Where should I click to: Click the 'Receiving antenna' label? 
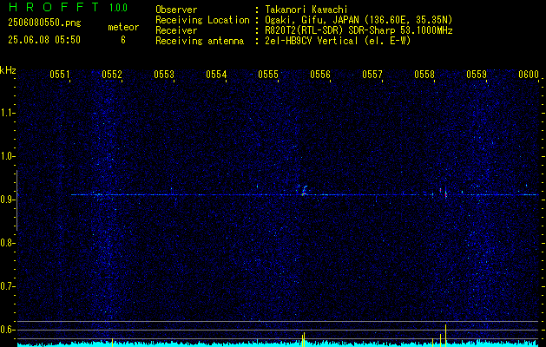200,41
